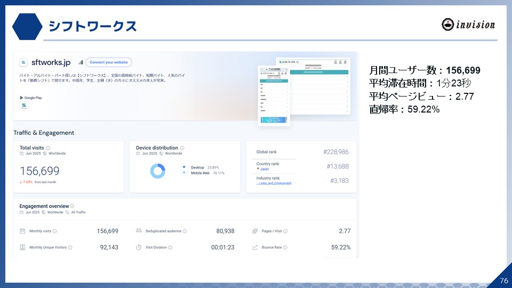
Task: Open the Japan country rank link
Action: point(265,169)
